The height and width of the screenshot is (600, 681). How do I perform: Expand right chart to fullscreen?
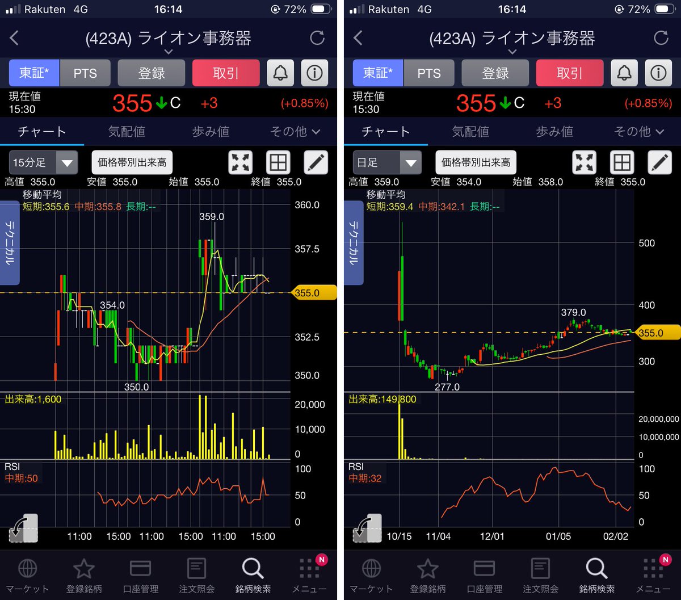click(585, 162)
